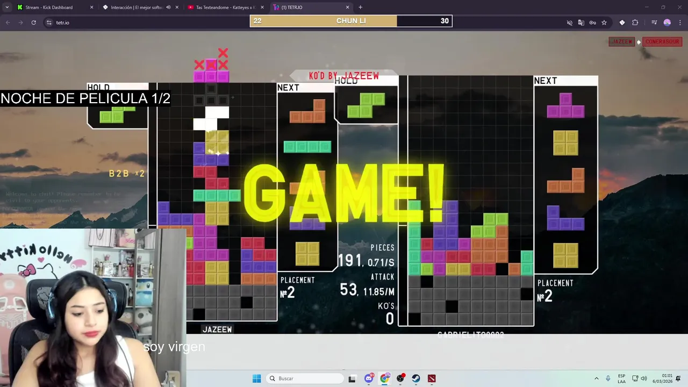Toggle the site sound muted icon
Image resolution: width=688 pixels, height=387 pixels.
click(x=570, y=23)
